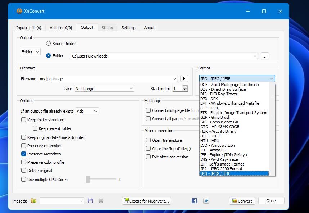Open the Settings tab

point(129,28)
